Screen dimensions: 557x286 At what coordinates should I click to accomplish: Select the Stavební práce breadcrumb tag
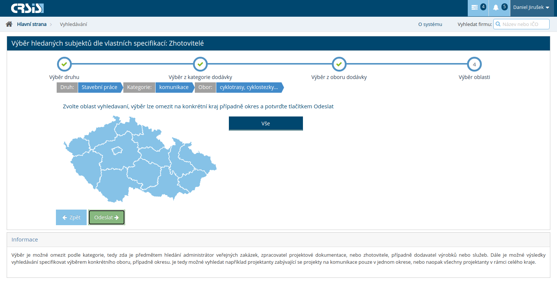[x=99, y=88]
